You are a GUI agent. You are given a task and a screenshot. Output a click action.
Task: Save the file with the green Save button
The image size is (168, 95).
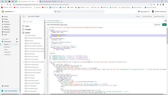(x=165, y=25)
